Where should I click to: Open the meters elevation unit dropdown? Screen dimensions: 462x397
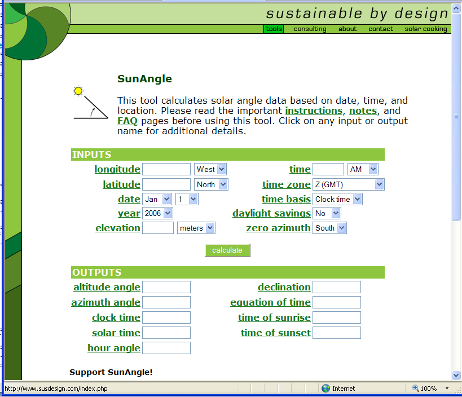click(196, 228)
